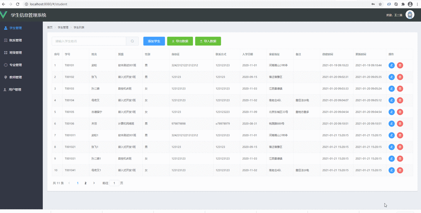Edit the student T00105 row
The width and height of the screenshot is (421, 213).
click(392, 112)
